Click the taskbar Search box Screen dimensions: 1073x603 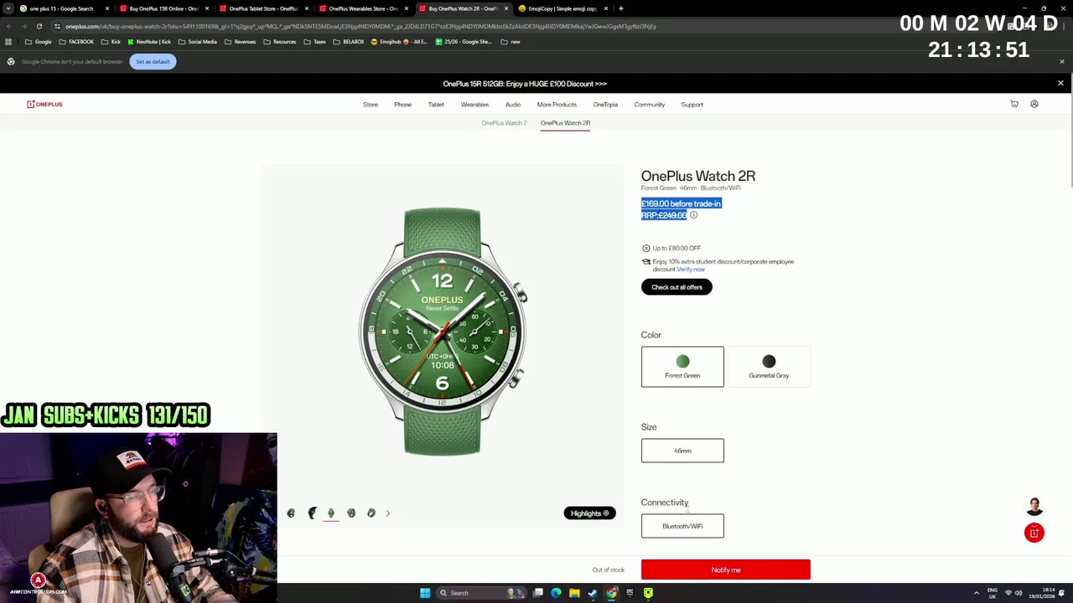point(482,593)
